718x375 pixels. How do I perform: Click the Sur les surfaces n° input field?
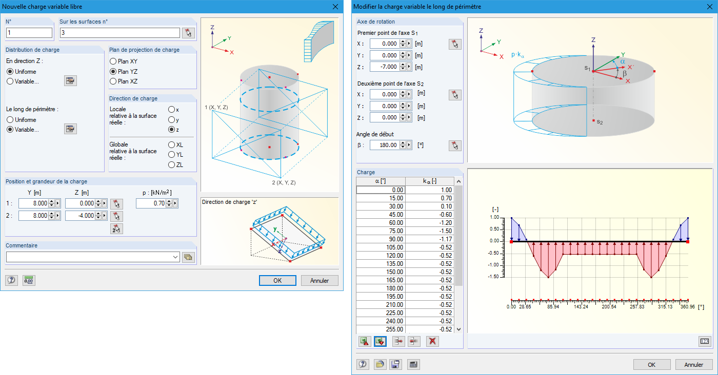tap(120, 33)
